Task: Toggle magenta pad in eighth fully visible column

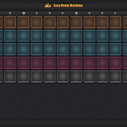Action: coord(102,63)
